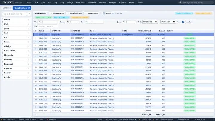Click the Nakit total badge
215x121 pixels.
[x=43, y=17]
